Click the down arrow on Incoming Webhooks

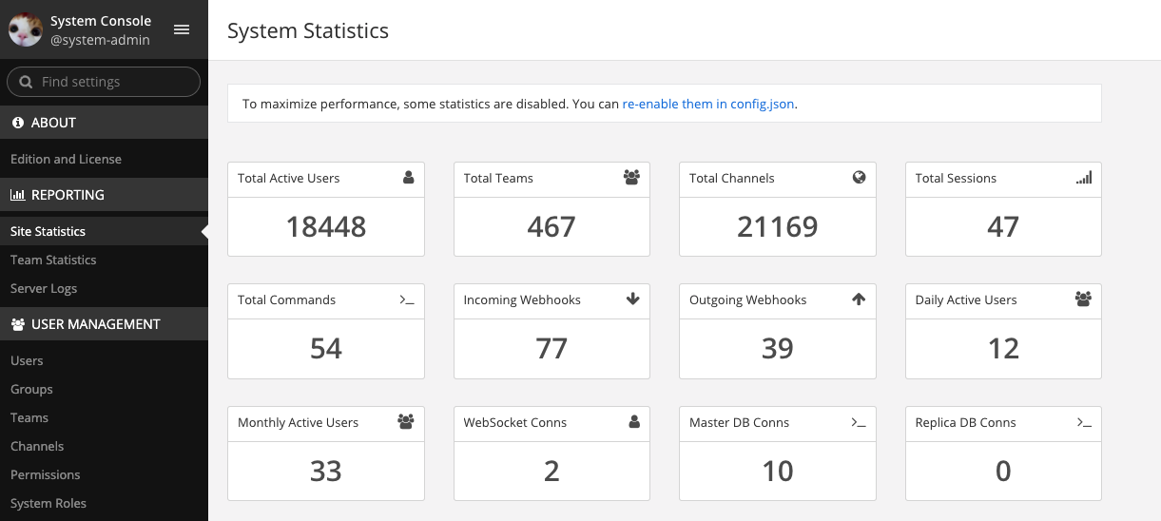[632, 299]
